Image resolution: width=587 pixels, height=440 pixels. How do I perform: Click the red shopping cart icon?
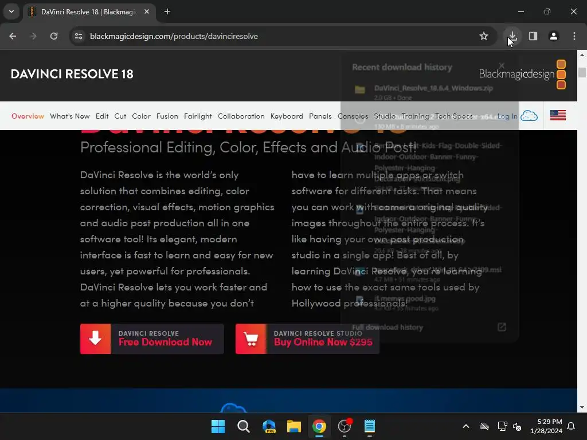point(251,339)
